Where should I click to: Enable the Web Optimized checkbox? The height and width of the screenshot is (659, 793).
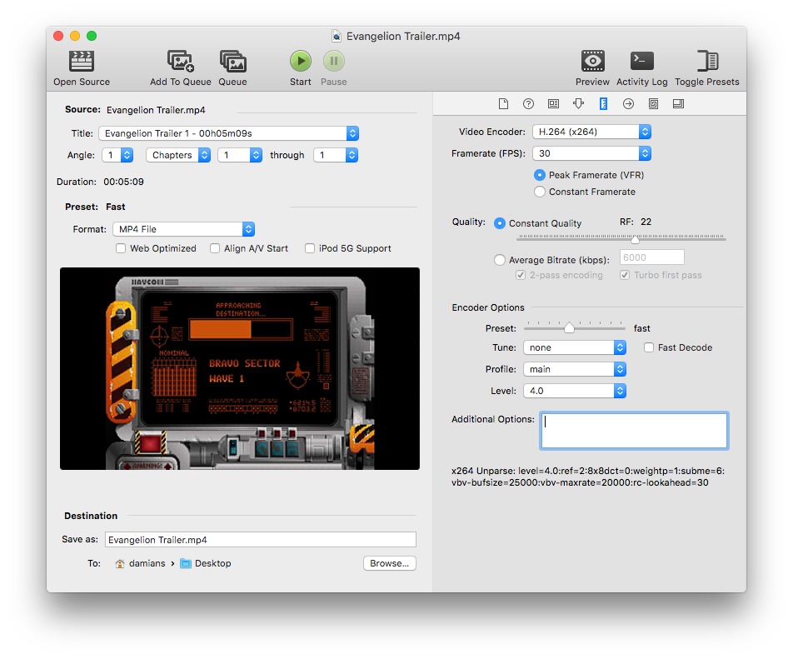121,248
